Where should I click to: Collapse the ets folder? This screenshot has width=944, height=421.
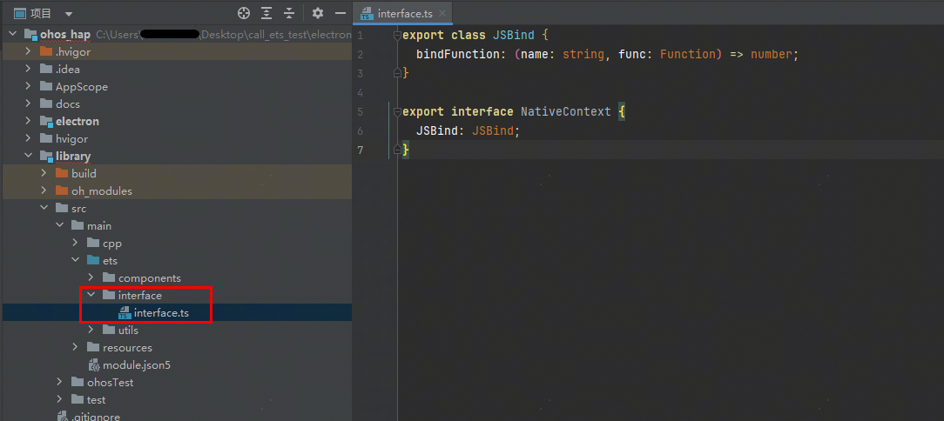pos(75,261)
